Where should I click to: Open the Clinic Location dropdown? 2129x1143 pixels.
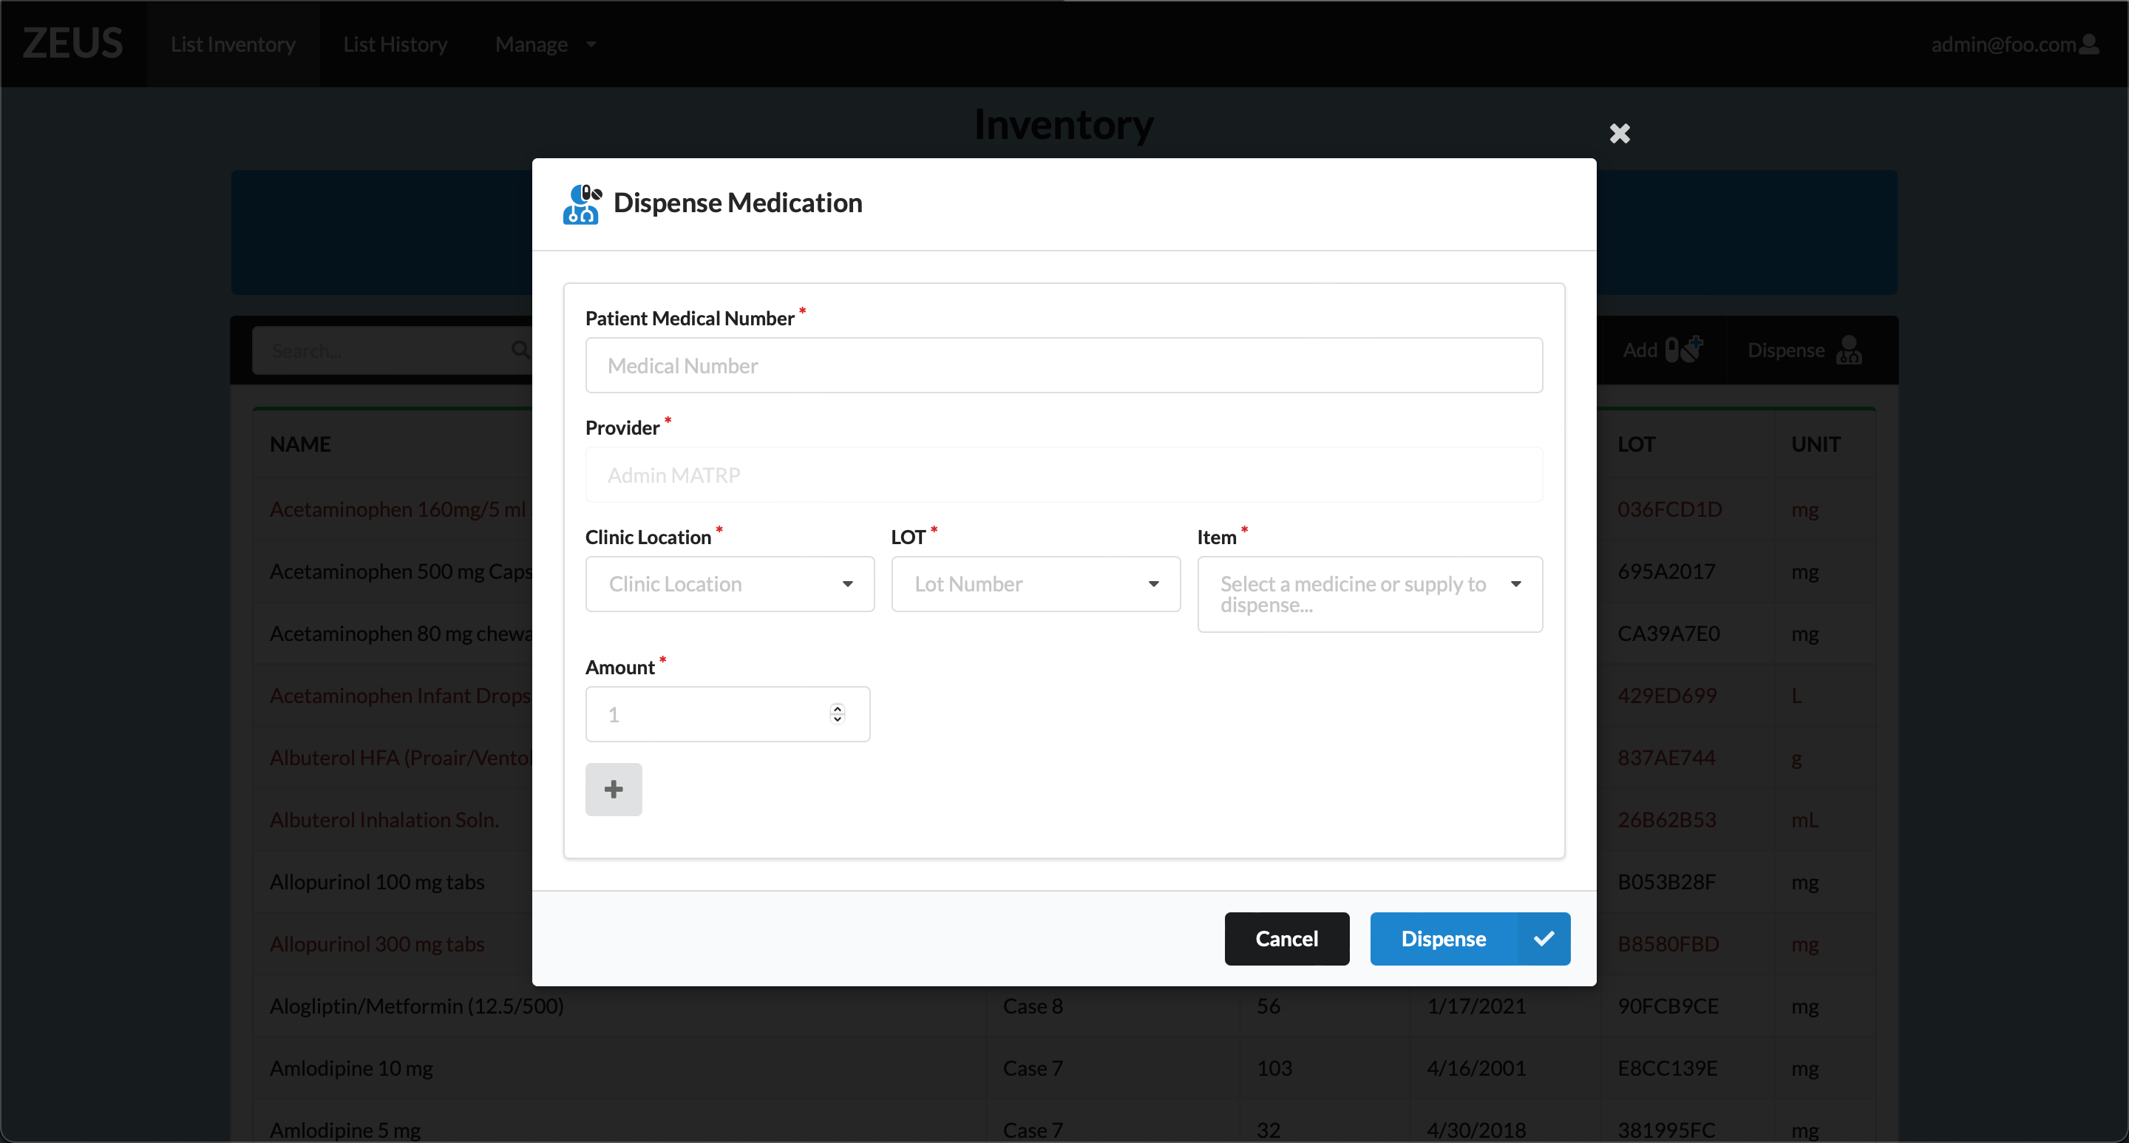point(730,583)
